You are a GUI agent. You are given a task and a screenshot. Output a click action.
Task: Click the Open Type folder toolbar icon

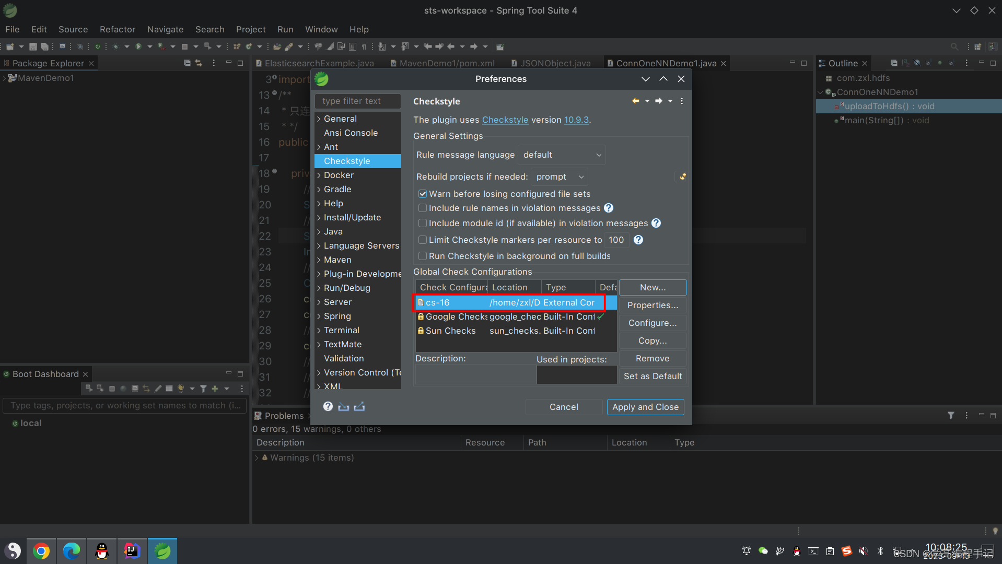pyautogui.click(x=277, y=46)
